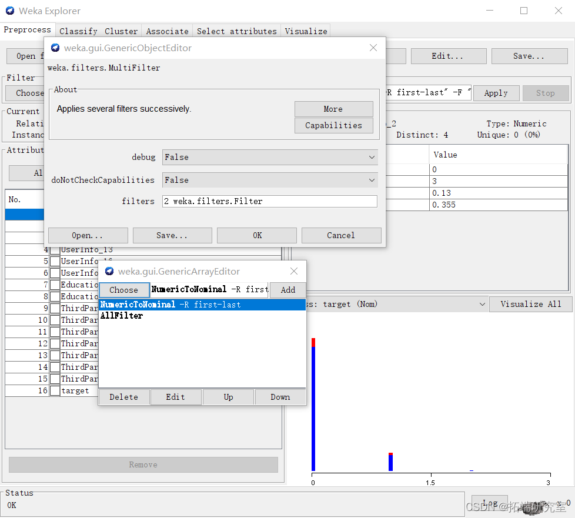Toggle checkbox for attribute row 9

click(x=55, y=309)
